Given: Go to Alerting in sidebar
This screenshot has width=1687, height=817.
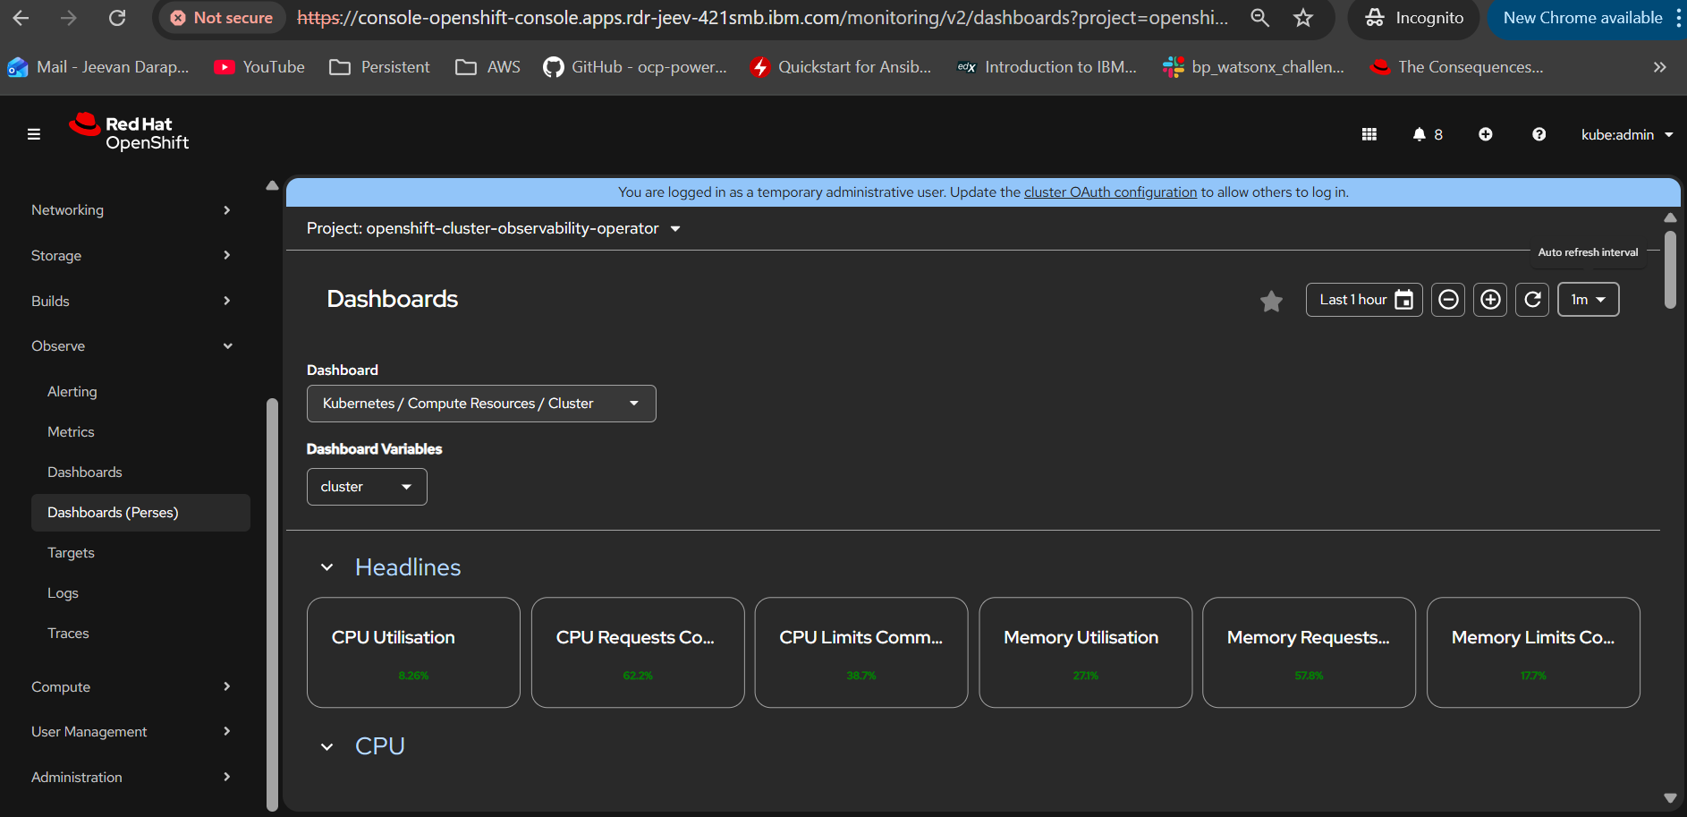Looking at the screenshot, I should click(72, 392).
